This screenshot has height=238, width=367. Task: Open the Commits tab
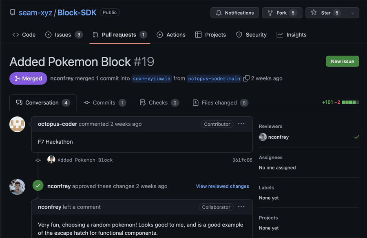104,102
